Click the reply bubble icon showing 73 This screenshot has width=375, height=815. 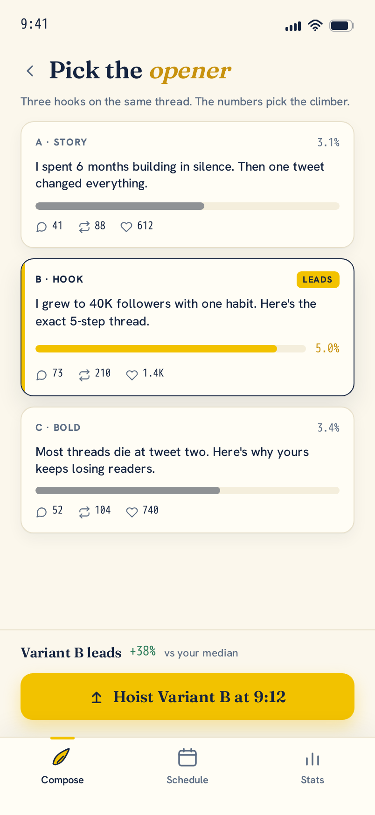click(42, 374)
